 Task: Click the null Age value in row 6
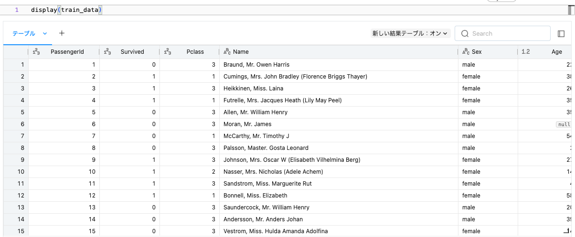(x=564, y=124)
